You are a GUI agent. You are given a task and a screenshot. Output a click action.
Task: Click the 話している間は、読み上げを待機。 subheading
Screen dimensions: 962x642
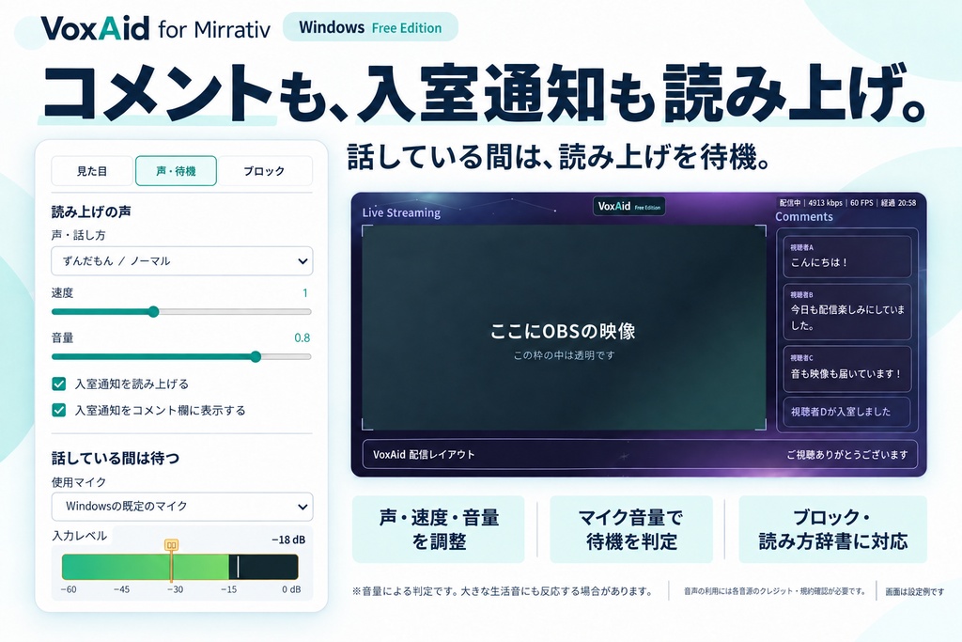click(x=559, y=157)
